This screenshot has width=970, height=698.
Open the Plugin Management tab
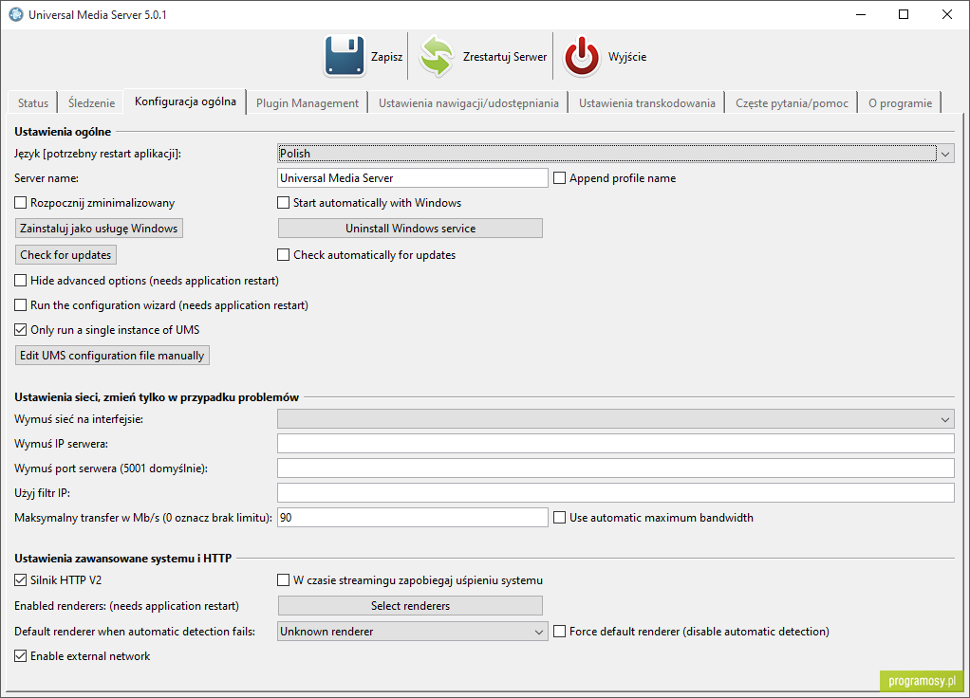[x=308, y=102]
